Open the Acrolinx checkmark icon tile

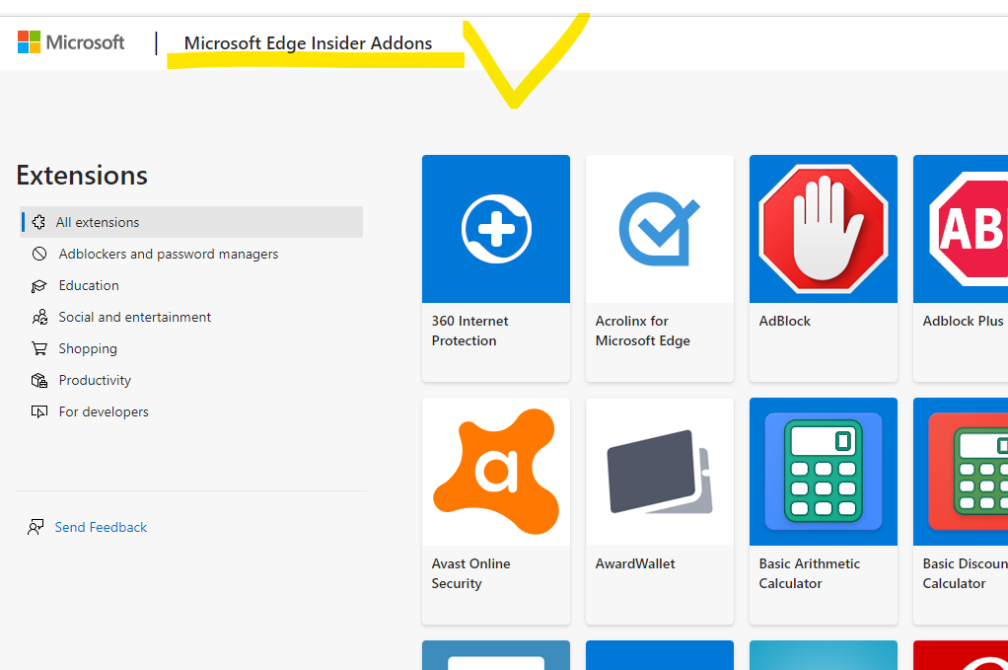coord(660,229)
